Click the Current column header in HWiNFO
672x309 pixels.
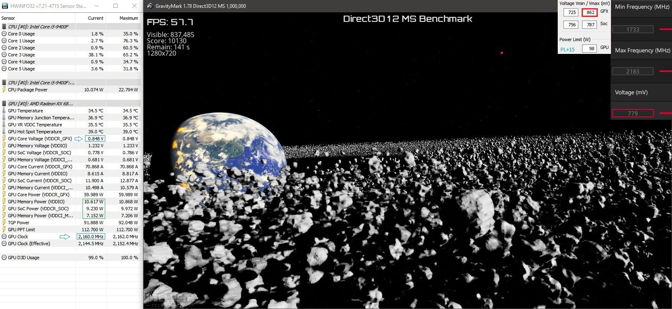pos(91,18)
